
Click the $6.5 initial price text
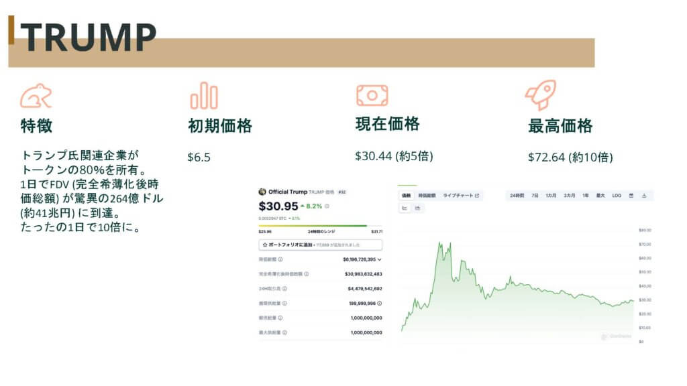click(199, 157)
